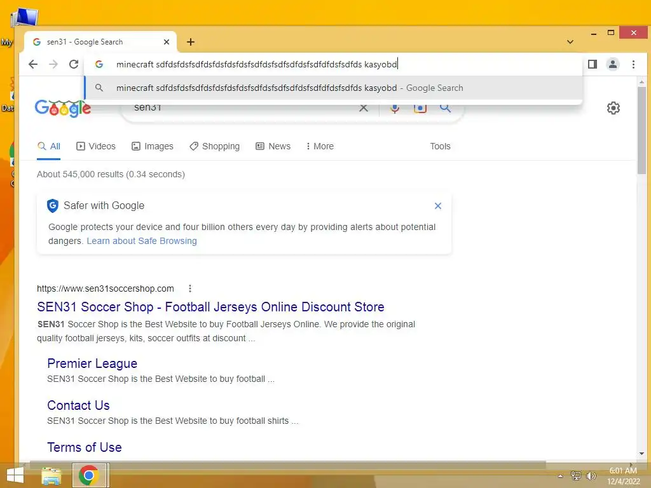
Task: Switch to the Shopping tab
Action: (215, 147)
